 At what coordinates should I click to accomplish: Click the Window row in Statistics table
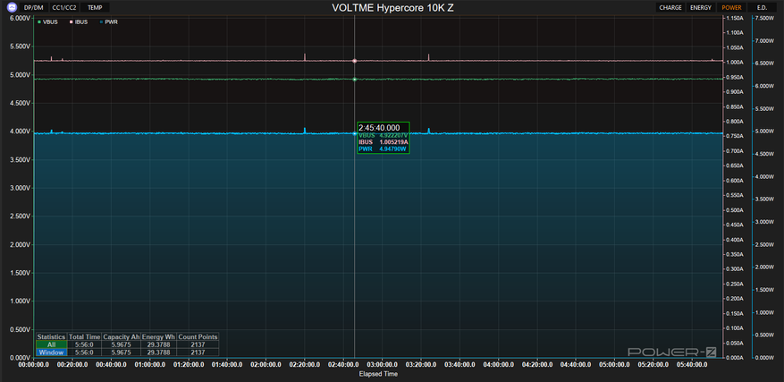(127, 352)
